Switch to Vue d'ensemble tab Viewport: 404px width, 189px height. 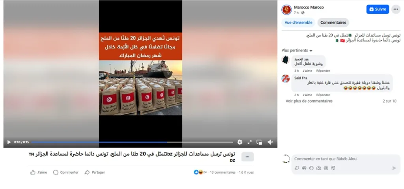tap(298, 22)
